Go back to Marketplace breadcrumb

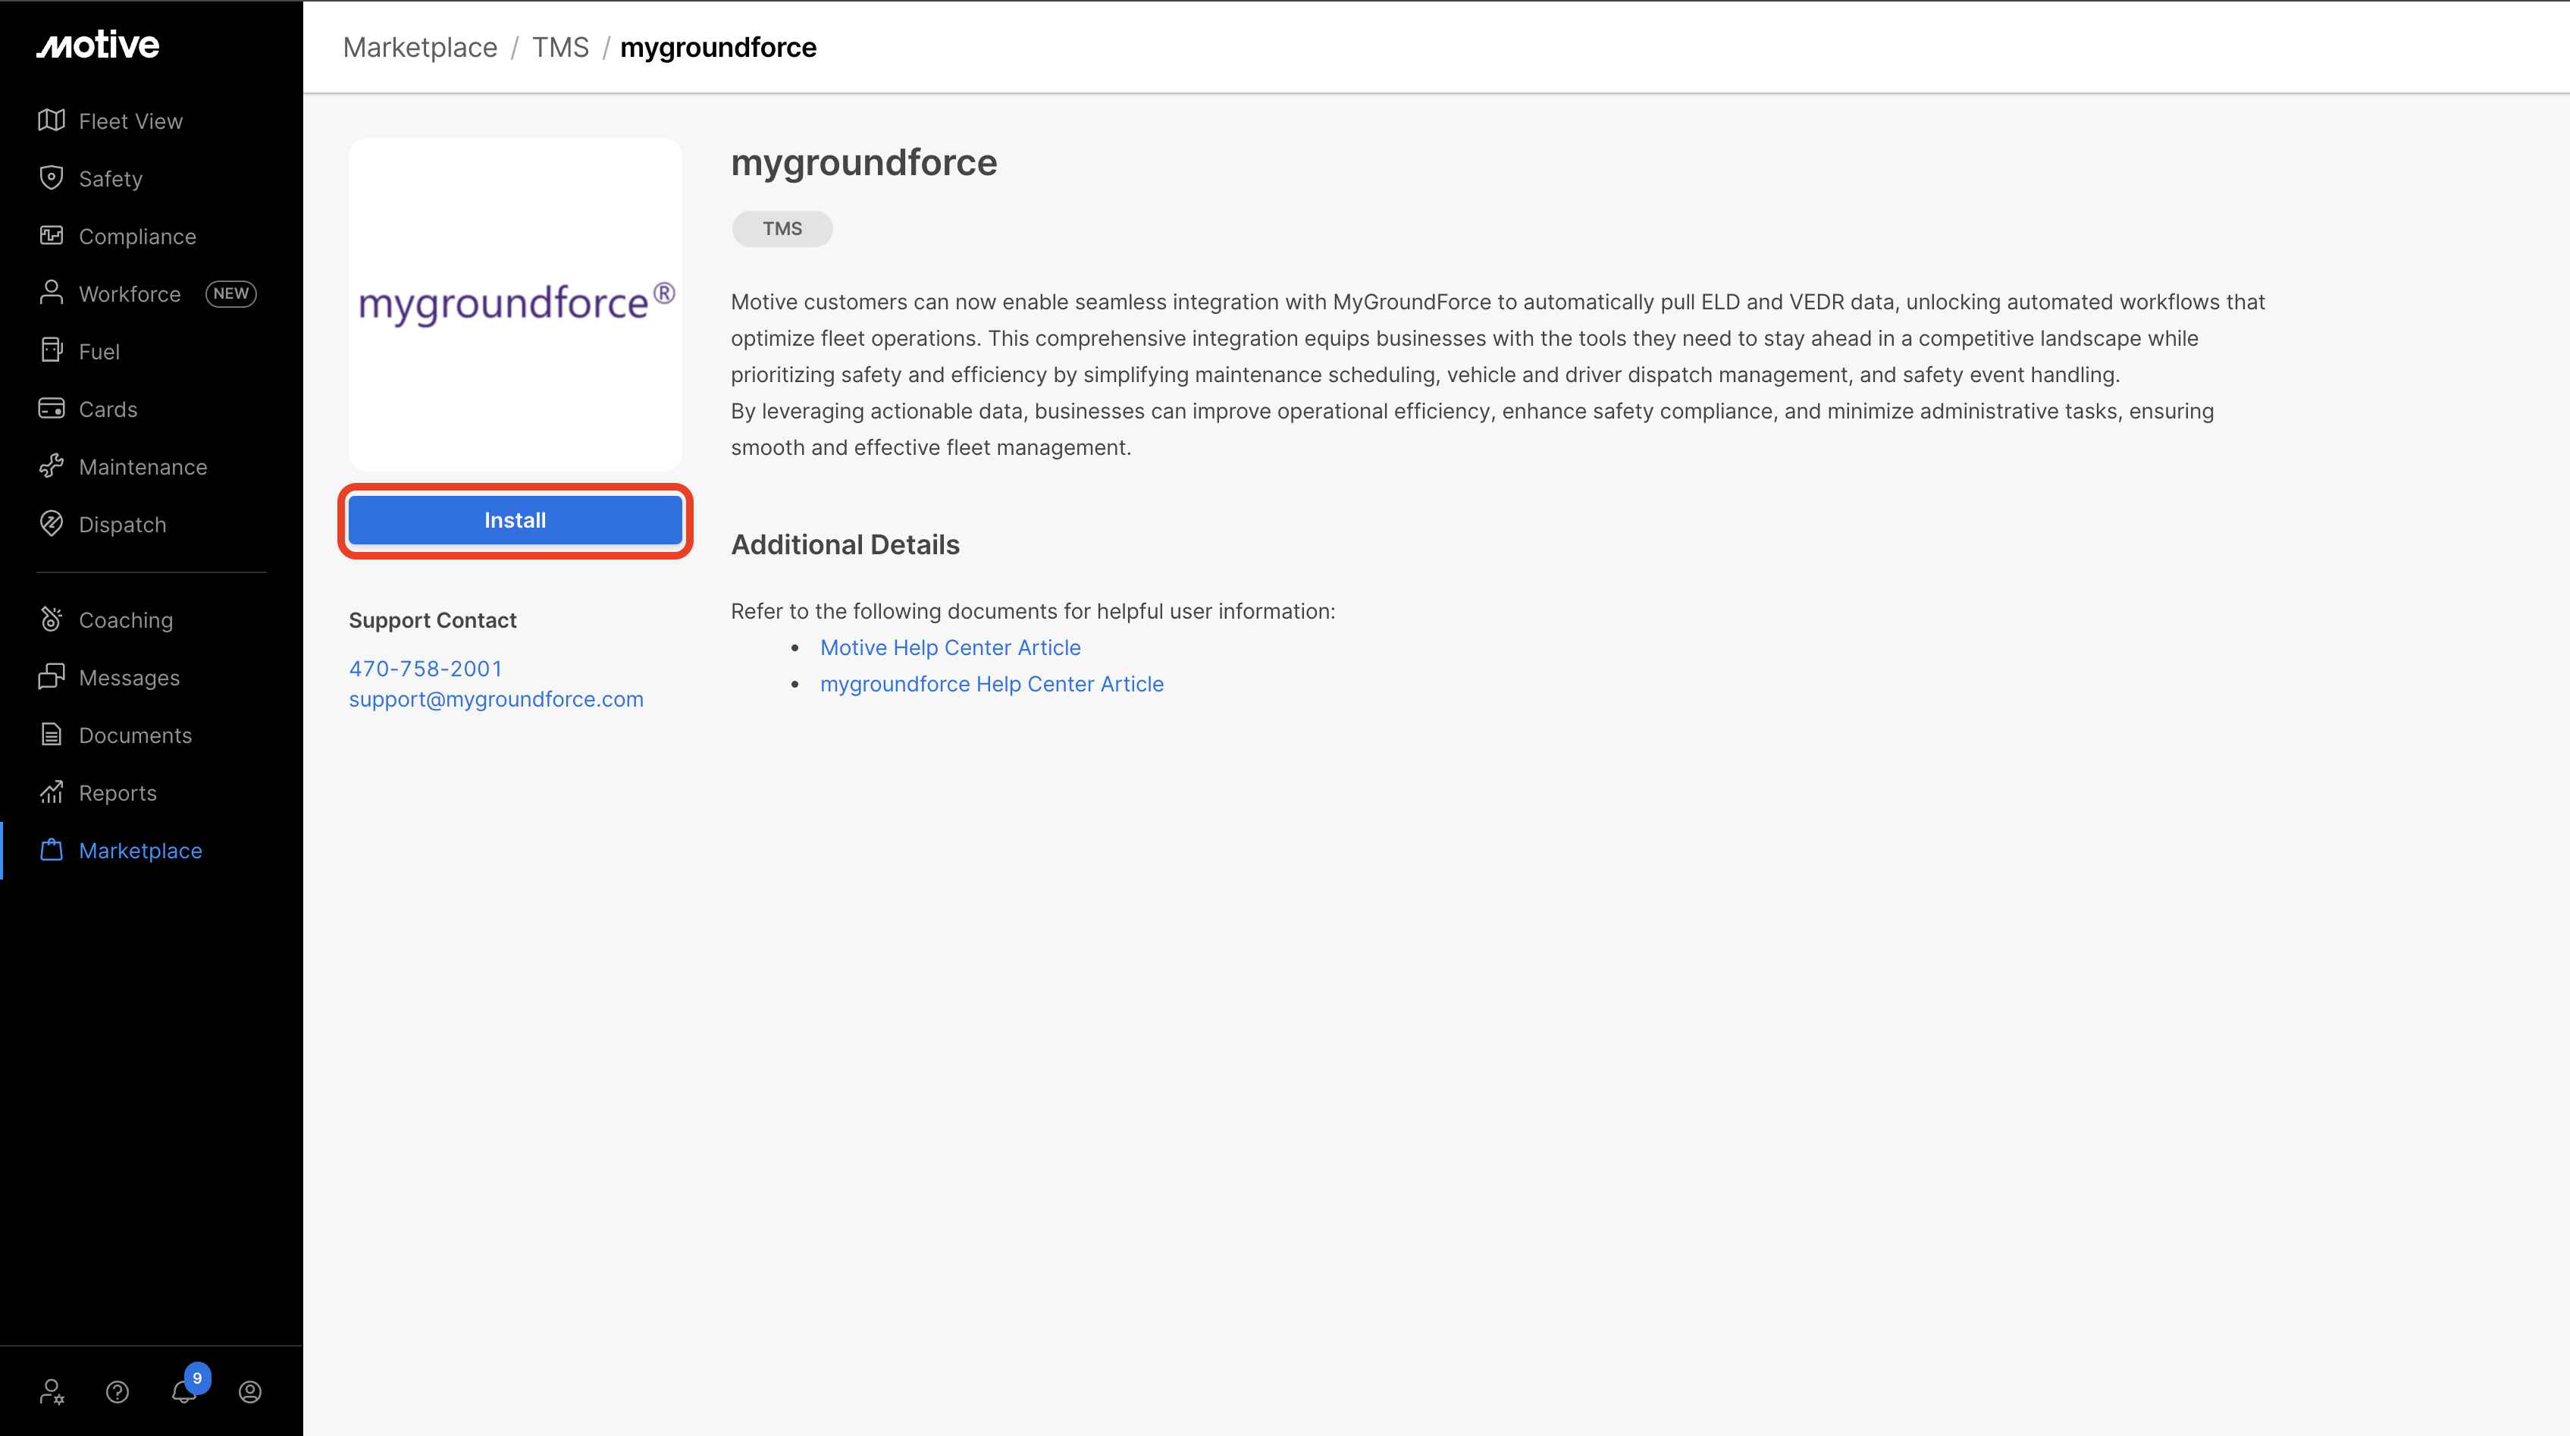coord(420,47)
